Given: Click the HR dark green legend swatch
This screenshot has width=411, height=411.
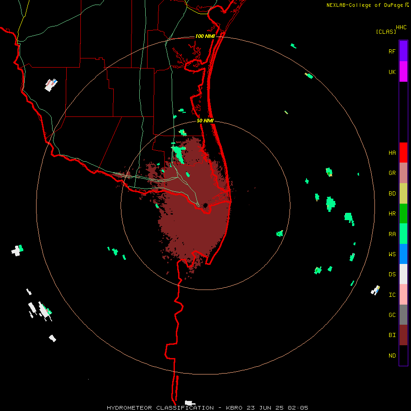Looking at the screenshot, I should point(403,214).
